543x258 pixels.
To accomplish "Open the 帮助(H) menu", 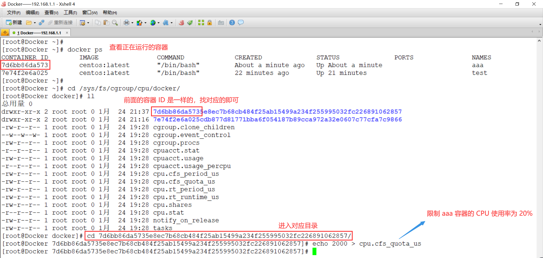I will click(110, 13).
